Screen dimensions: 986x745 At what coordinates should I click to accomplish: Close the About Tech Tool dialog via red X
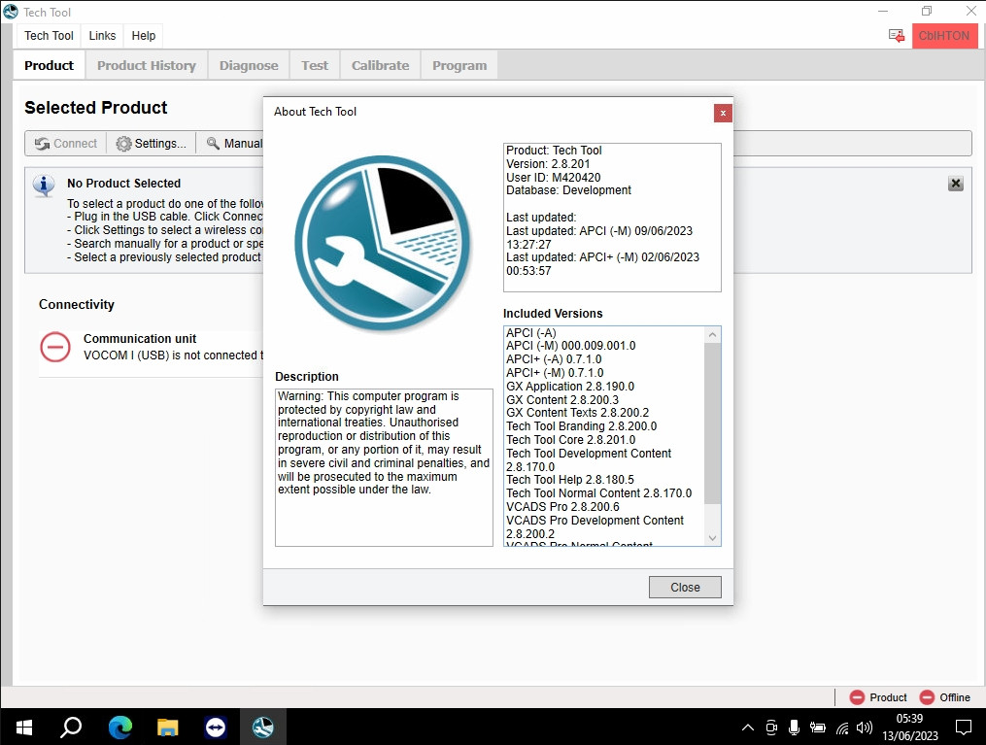(x=723, y=114)
